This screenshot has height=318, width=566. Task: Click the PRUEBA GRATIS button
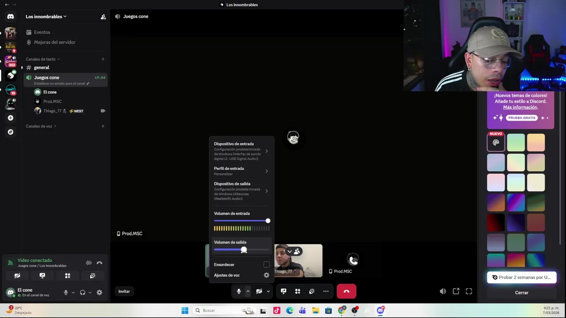pyautogui.click(x=522, y=118)
